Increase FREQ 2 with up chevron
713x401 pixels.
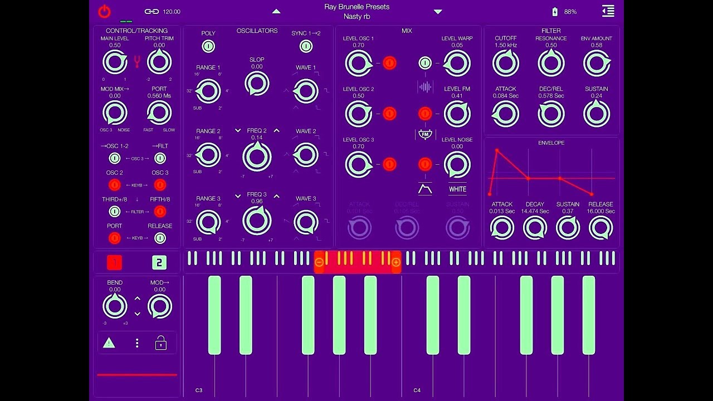coord(276,131)
